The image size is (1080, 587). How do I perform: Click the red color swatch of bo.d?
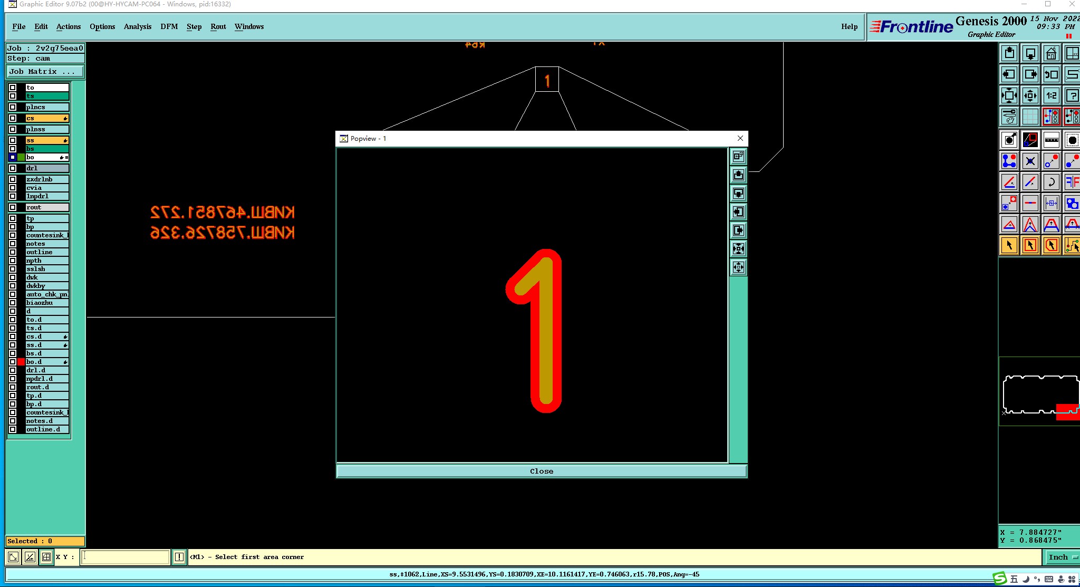tap(21, 362)
